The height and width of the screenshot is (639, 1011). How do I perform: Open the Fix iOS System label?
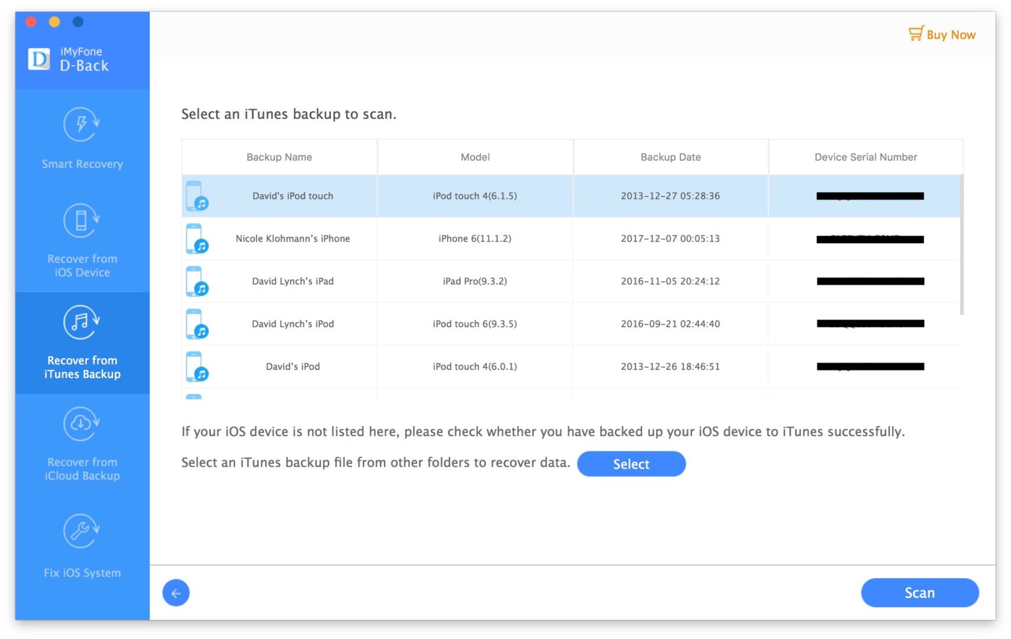coord(82,573)
